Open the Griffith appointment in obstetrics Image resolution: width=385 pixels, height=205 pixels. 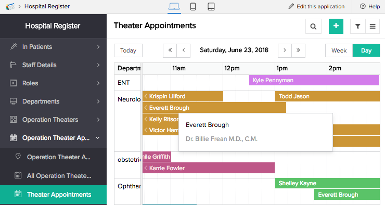[157, 157]
